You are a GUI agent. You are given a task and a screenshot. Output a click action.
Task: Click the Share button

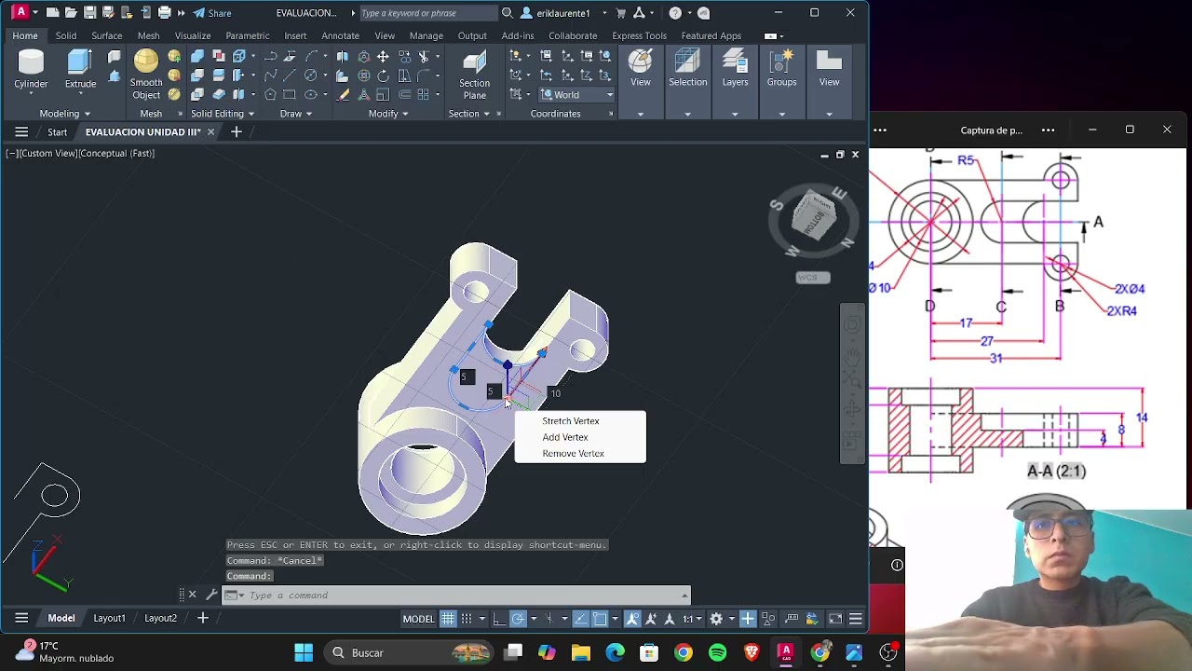click(x=212, y=13)
